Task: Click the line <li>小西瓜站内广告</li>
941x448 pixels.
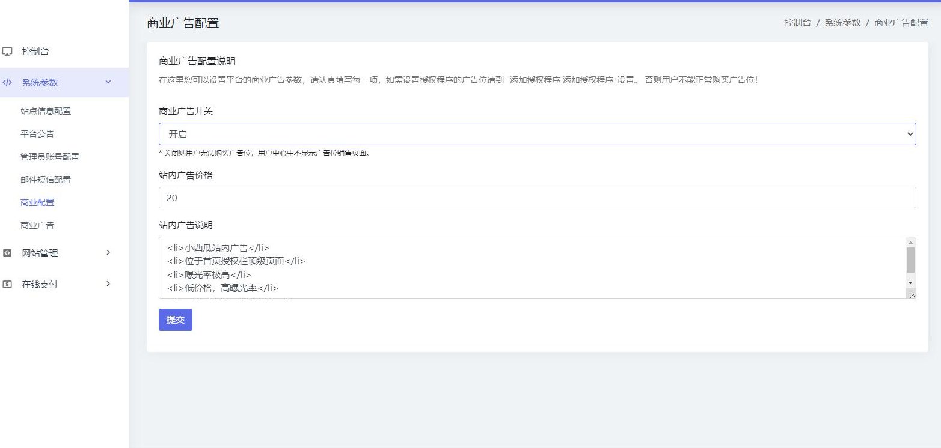Action: (x=218, y=247)
